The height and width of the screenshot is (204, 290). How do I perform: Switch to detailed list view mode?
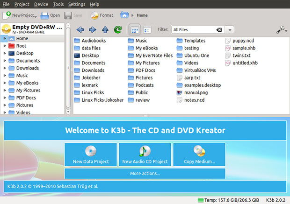tap(147, 30)
